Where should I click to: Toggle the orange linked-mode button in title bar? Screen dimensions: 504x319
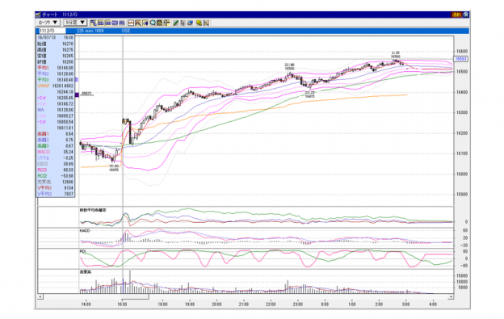tap(456, 15)
